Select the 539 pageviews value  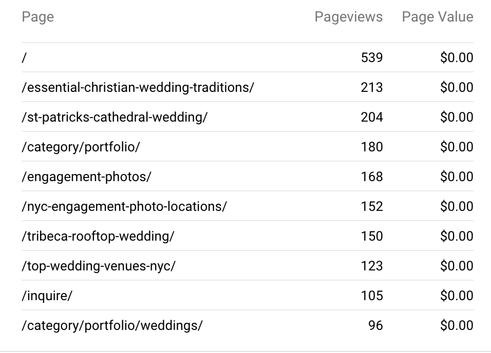point(372,57)
